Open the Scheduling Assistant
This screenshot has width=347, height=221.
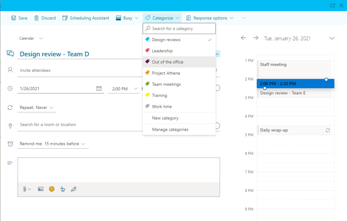[86, 18]
